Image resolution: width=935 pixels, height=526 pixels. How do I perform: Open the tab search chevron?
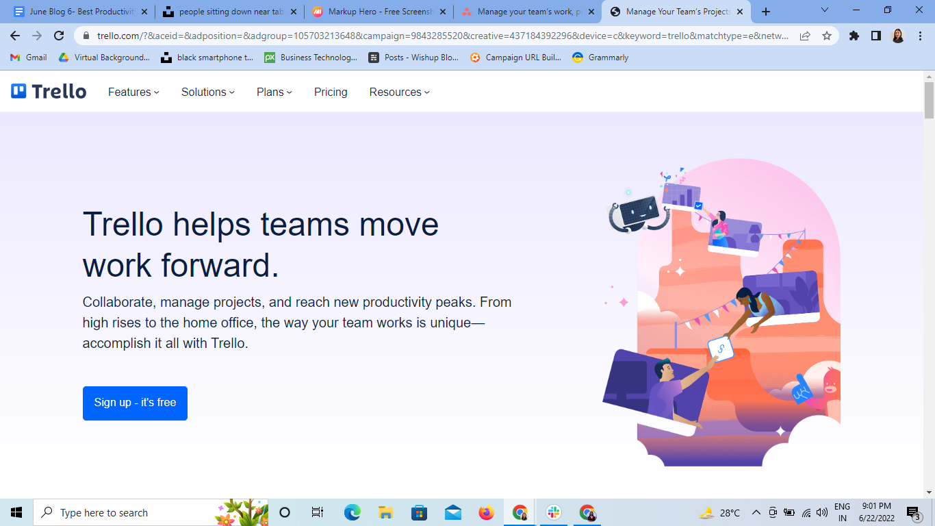pos(825,10)
